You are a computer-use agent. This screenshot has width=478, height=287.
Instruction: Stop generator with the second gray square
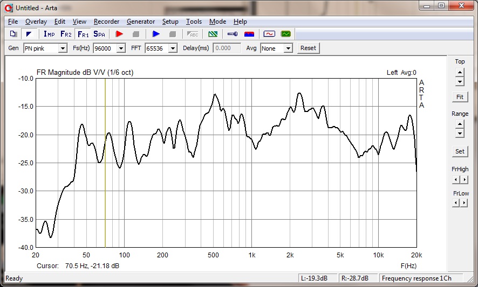pos(173,34)
